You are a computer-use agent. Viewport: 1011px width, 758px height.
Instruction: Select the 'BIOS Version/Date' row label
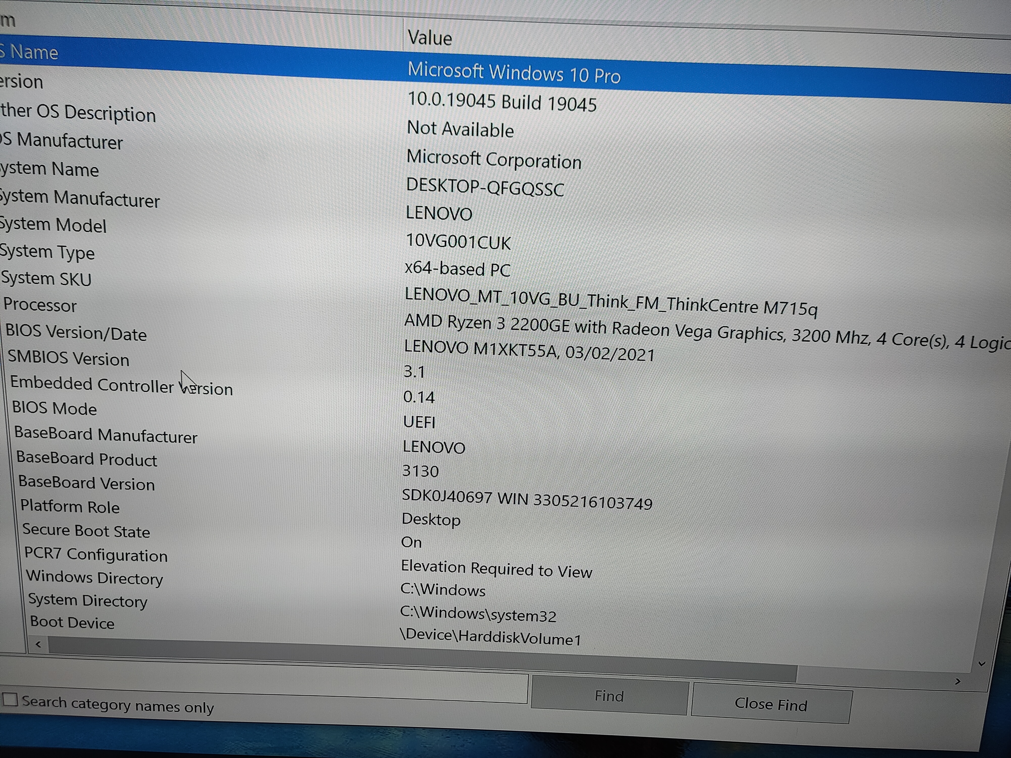[76, 333]
